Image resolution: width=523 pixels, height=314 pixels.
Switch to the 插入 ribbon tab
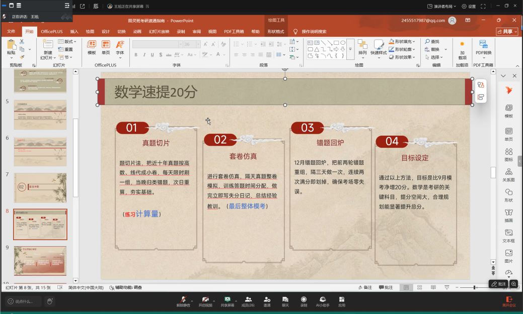click(x=74, y=32)
